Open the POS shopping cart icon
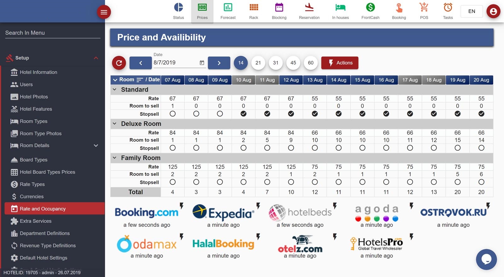Screen dimensions: 504x277 point(424,7)
